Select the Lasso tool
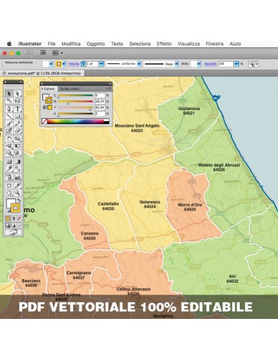This screenshot has width=278, height=360. click(x=17, y=100)
